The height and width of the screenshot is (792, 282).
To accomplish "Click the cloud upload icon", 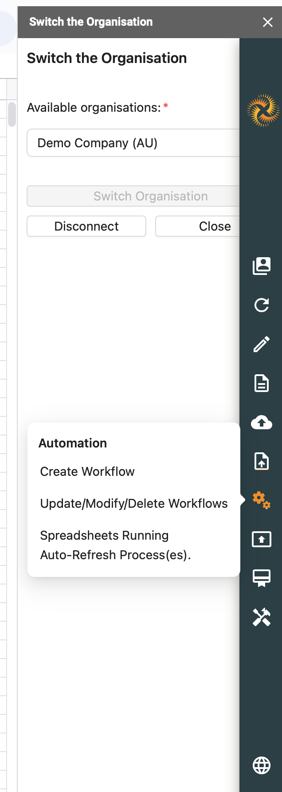I will click(x=262, y=422).
